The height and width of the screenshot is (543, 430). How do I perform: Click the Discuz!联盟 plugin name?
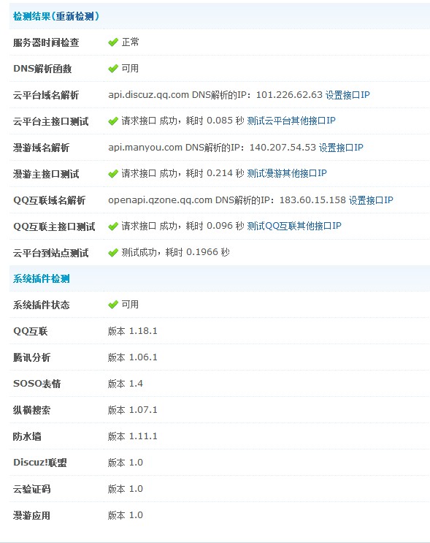(x=39, y=463)
